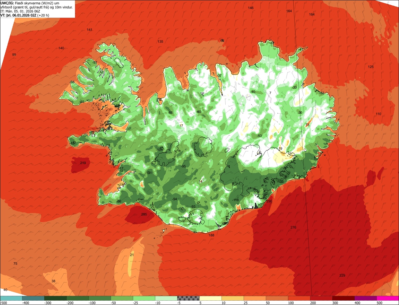Click the flux value 290 at the southeast coast
The height and width of the screenshot is (305, 399).
pyautogui.click(x=269, y=201)
